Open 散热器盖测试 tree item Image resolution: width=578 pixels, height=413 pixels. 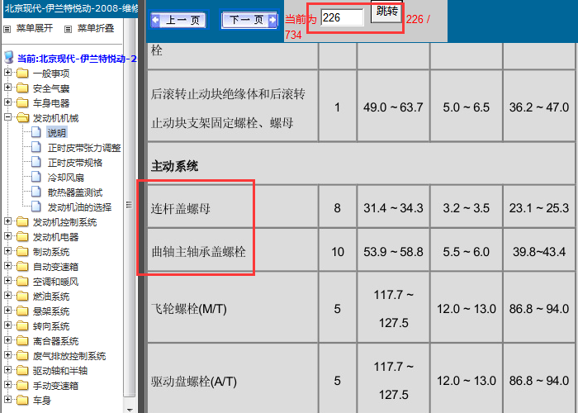pos(75,192)
